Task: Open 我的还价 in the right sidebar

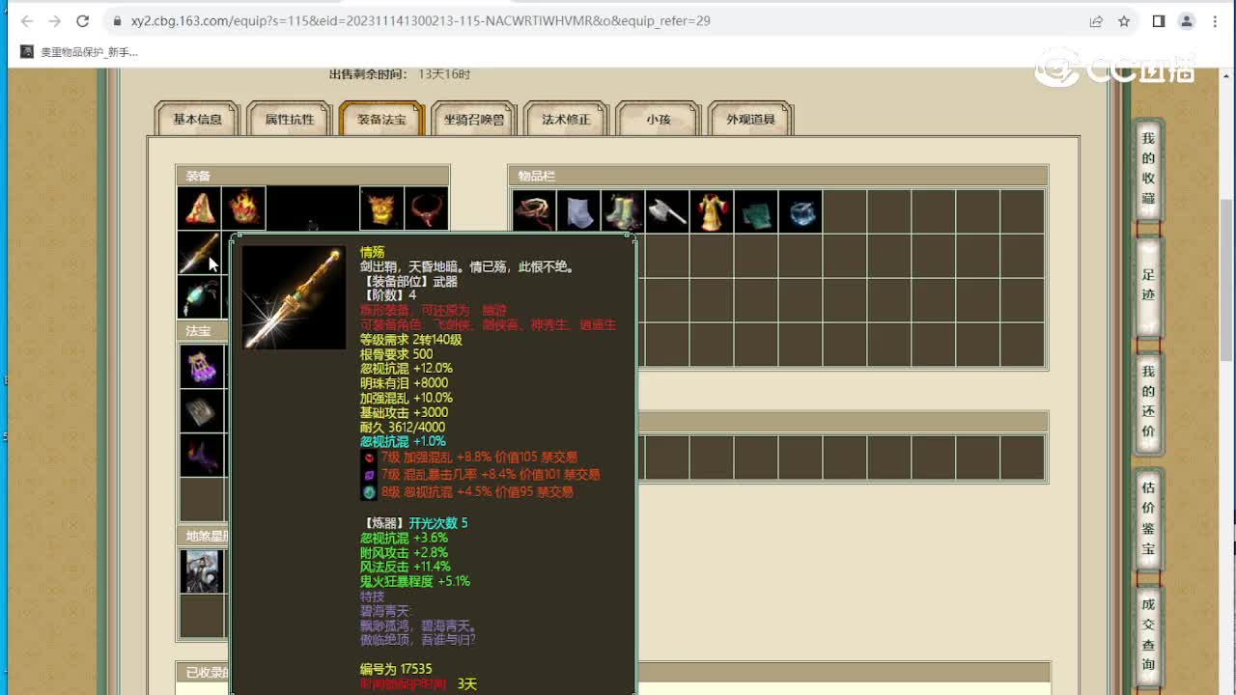Action: click(1148, 402)
